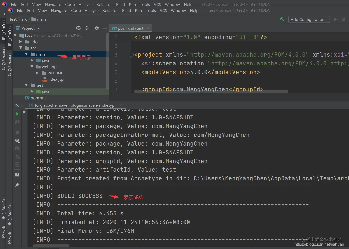Click the Maven m icon on the pom.xml editor tab
The image size is (349, 249).
click(114, 28)
